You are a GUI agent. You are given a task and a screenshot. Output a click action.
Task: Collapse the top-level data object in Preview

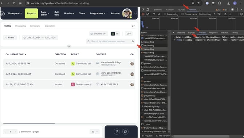pyautogui.click(x=173, y=37)
